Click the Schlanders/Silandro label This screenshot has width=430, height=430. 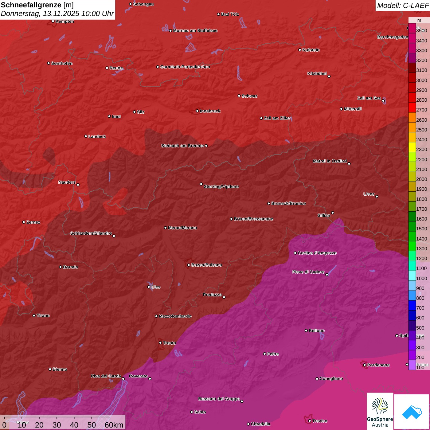point(91,233)
